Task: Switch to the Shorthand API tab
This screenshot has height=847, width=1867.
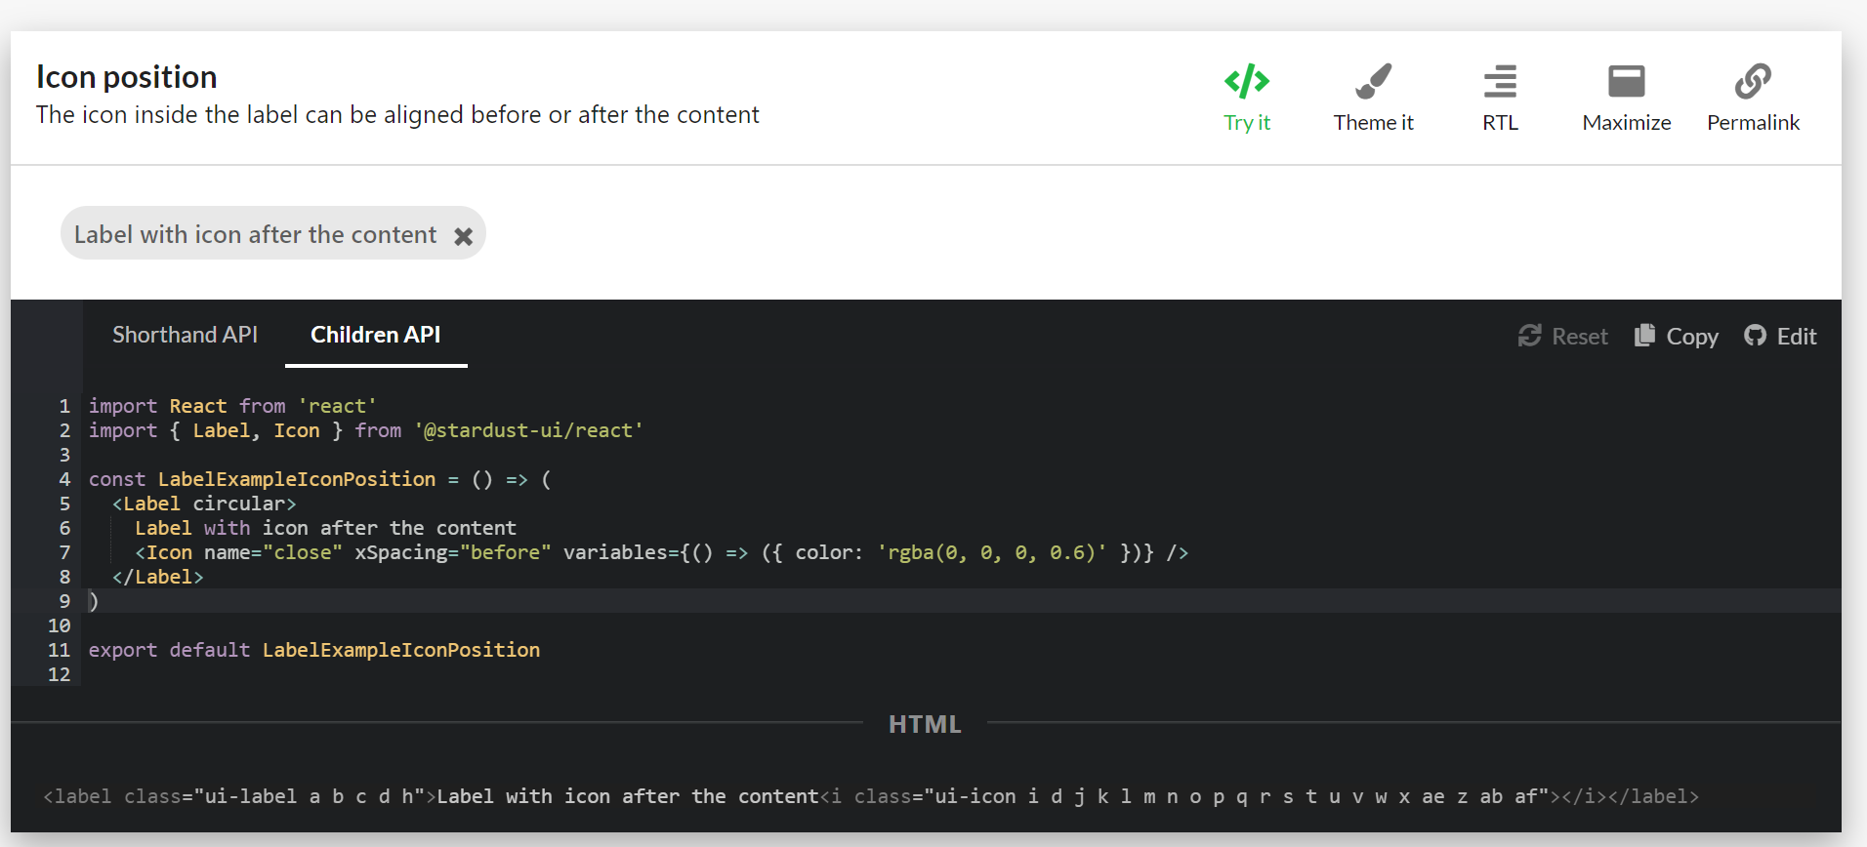Action: coord(185,335)
